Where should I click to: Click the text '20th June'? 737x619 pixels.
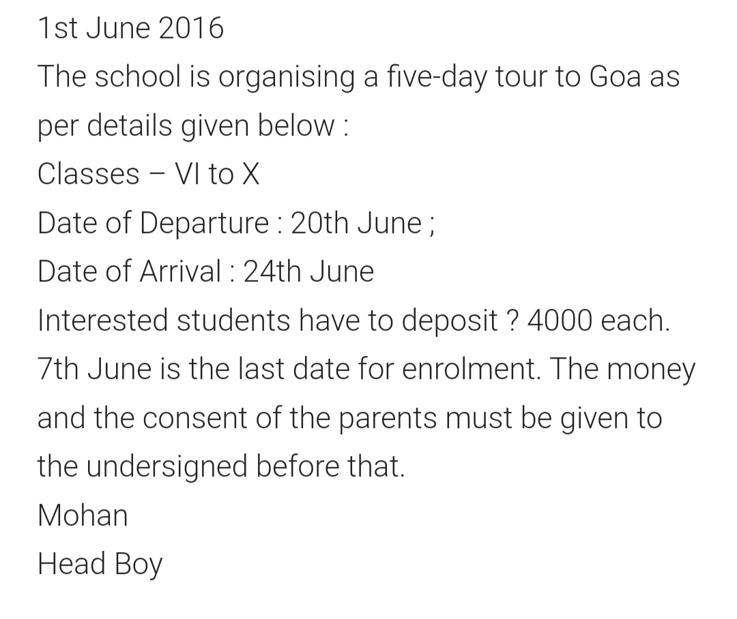[x=356, y=223]
